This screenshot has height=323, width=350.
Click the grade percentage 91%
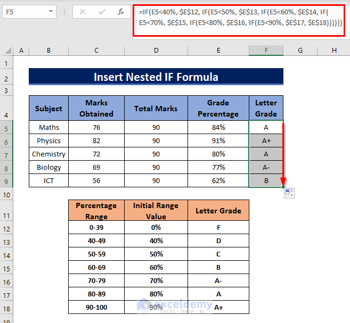(x=218, y=140)
